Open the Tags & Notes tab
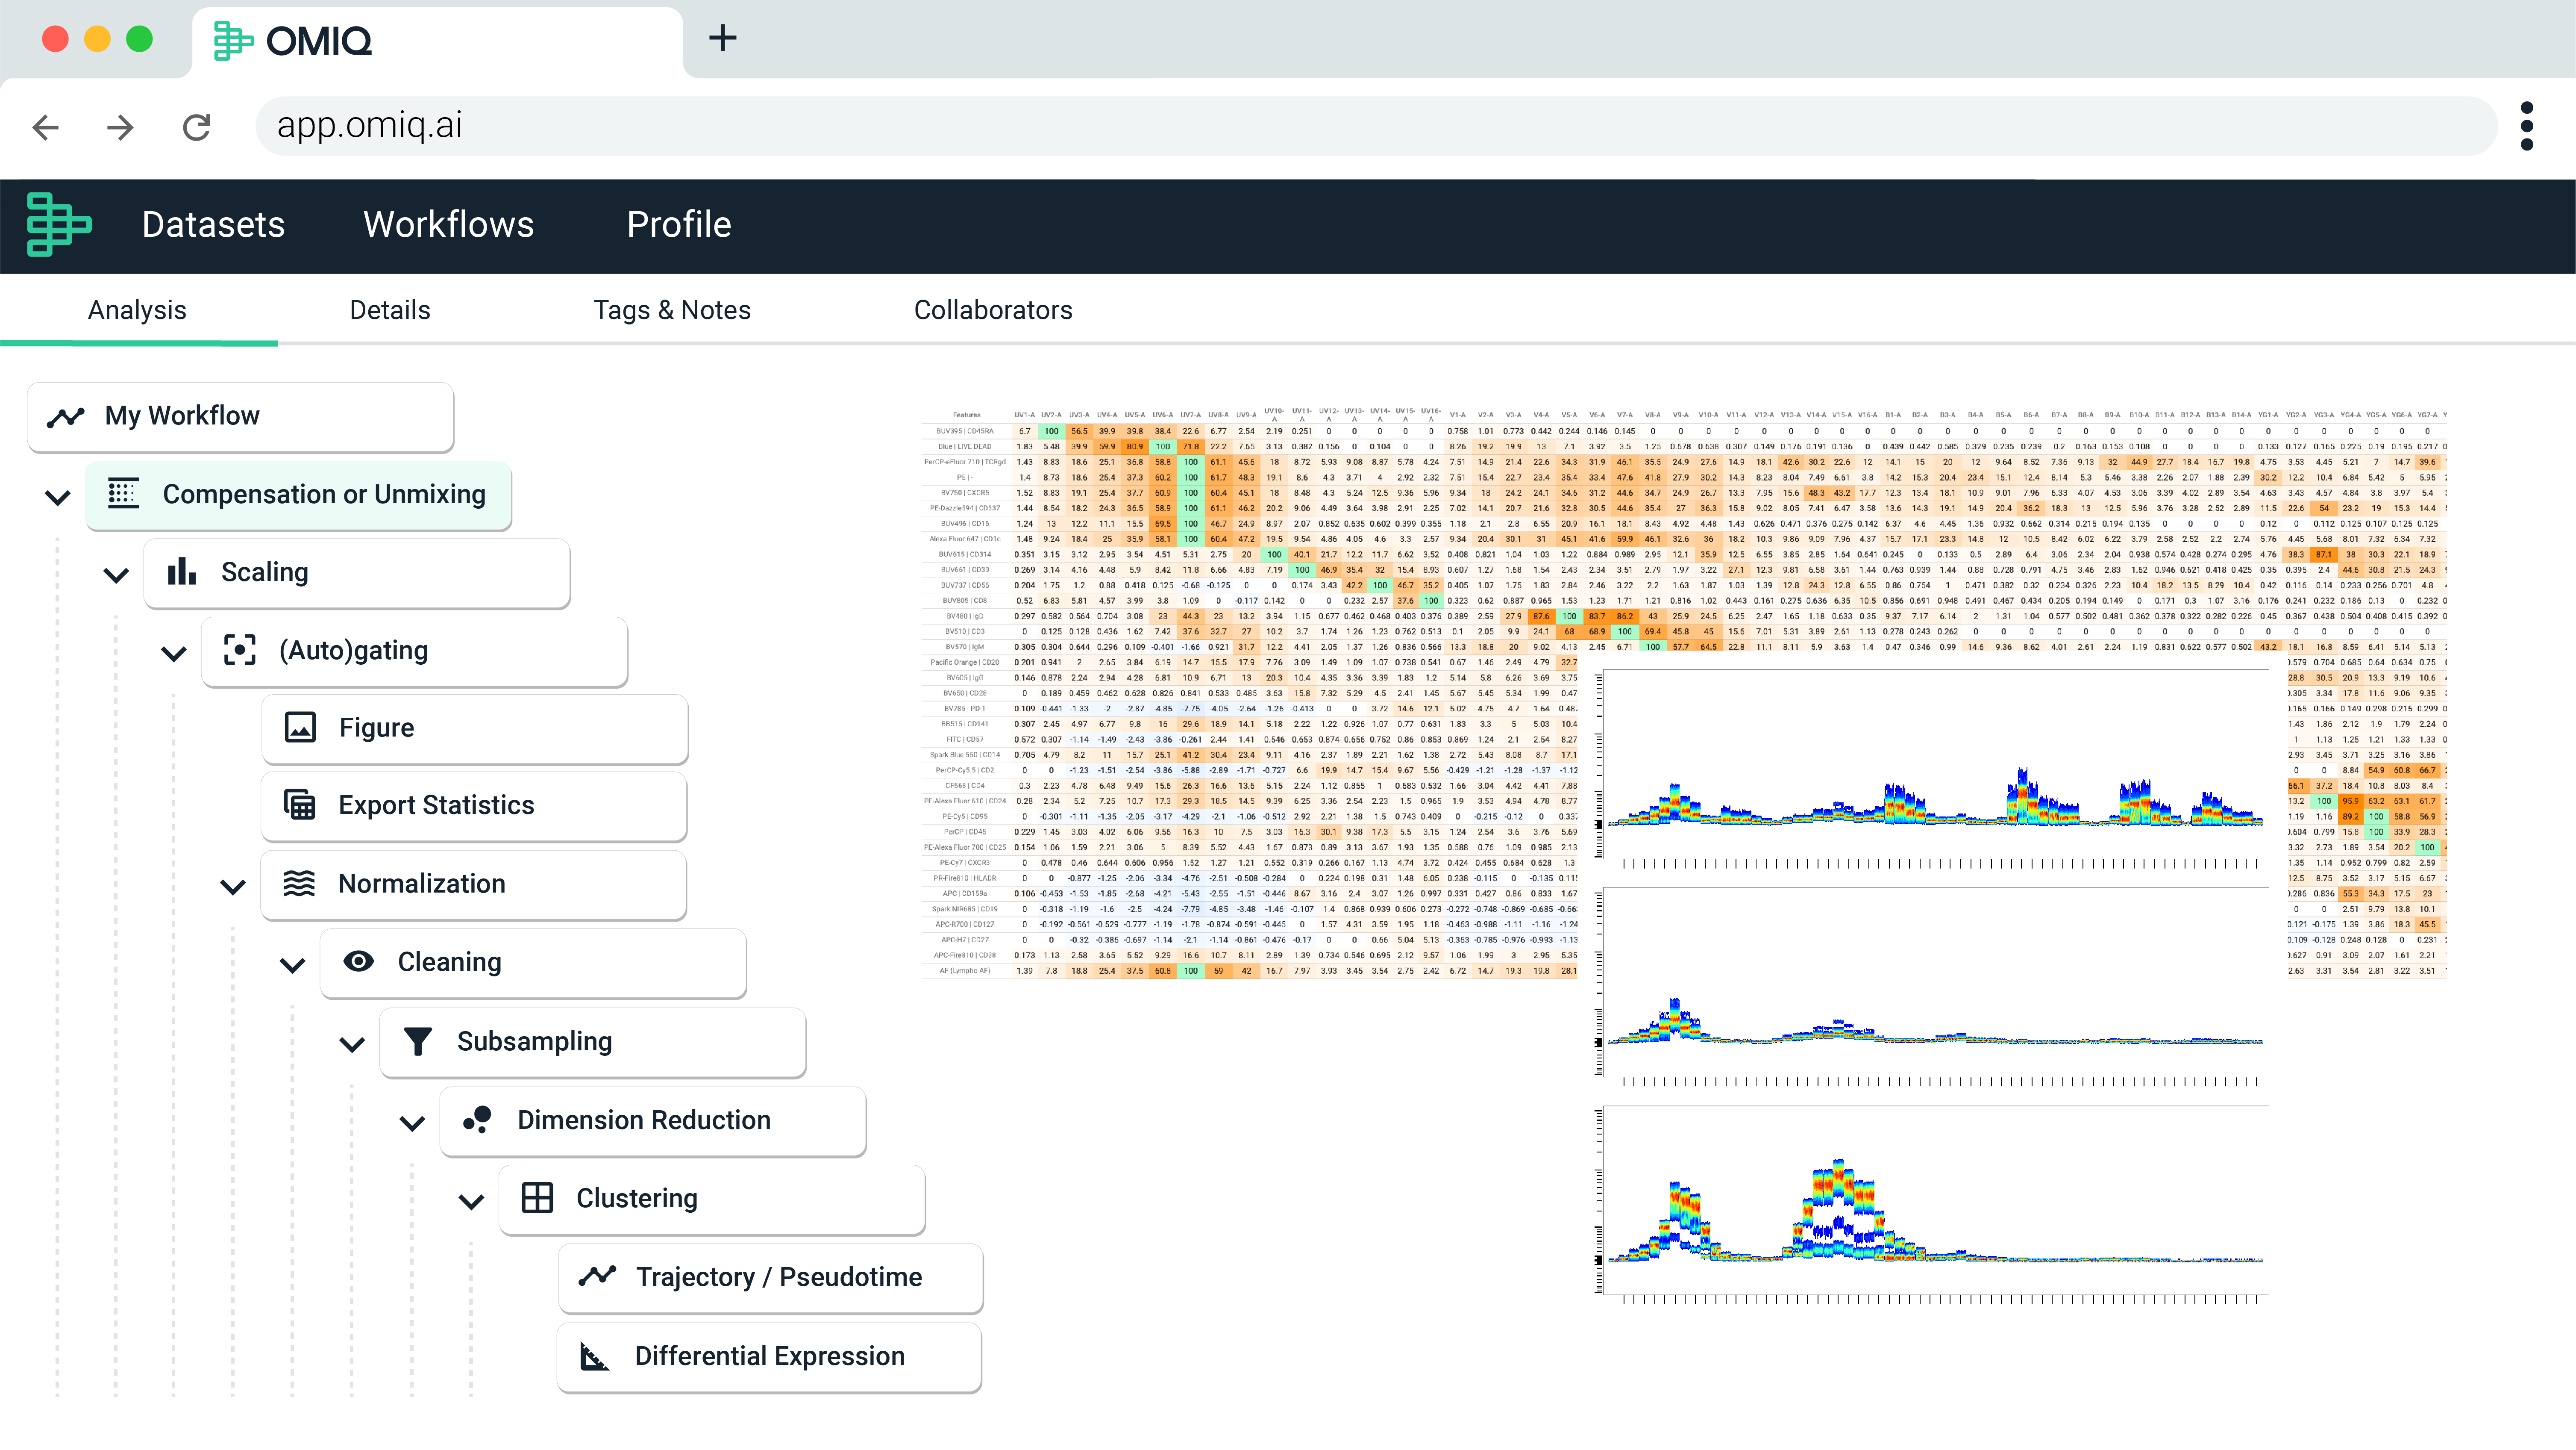Screen dimensions: 2576x1450 (x=672, y=310)
